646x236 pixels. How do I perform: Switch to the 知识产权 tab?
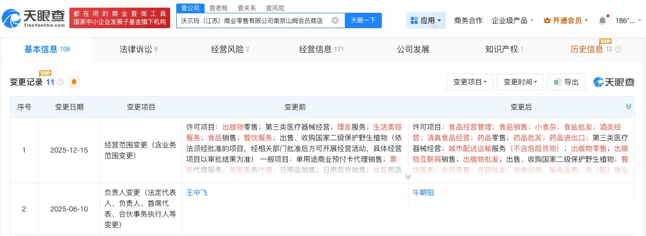[504, 50]
